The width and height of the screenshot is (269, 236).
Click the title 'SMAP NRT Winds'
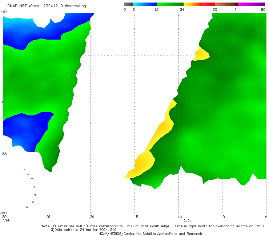click(23, 6)
